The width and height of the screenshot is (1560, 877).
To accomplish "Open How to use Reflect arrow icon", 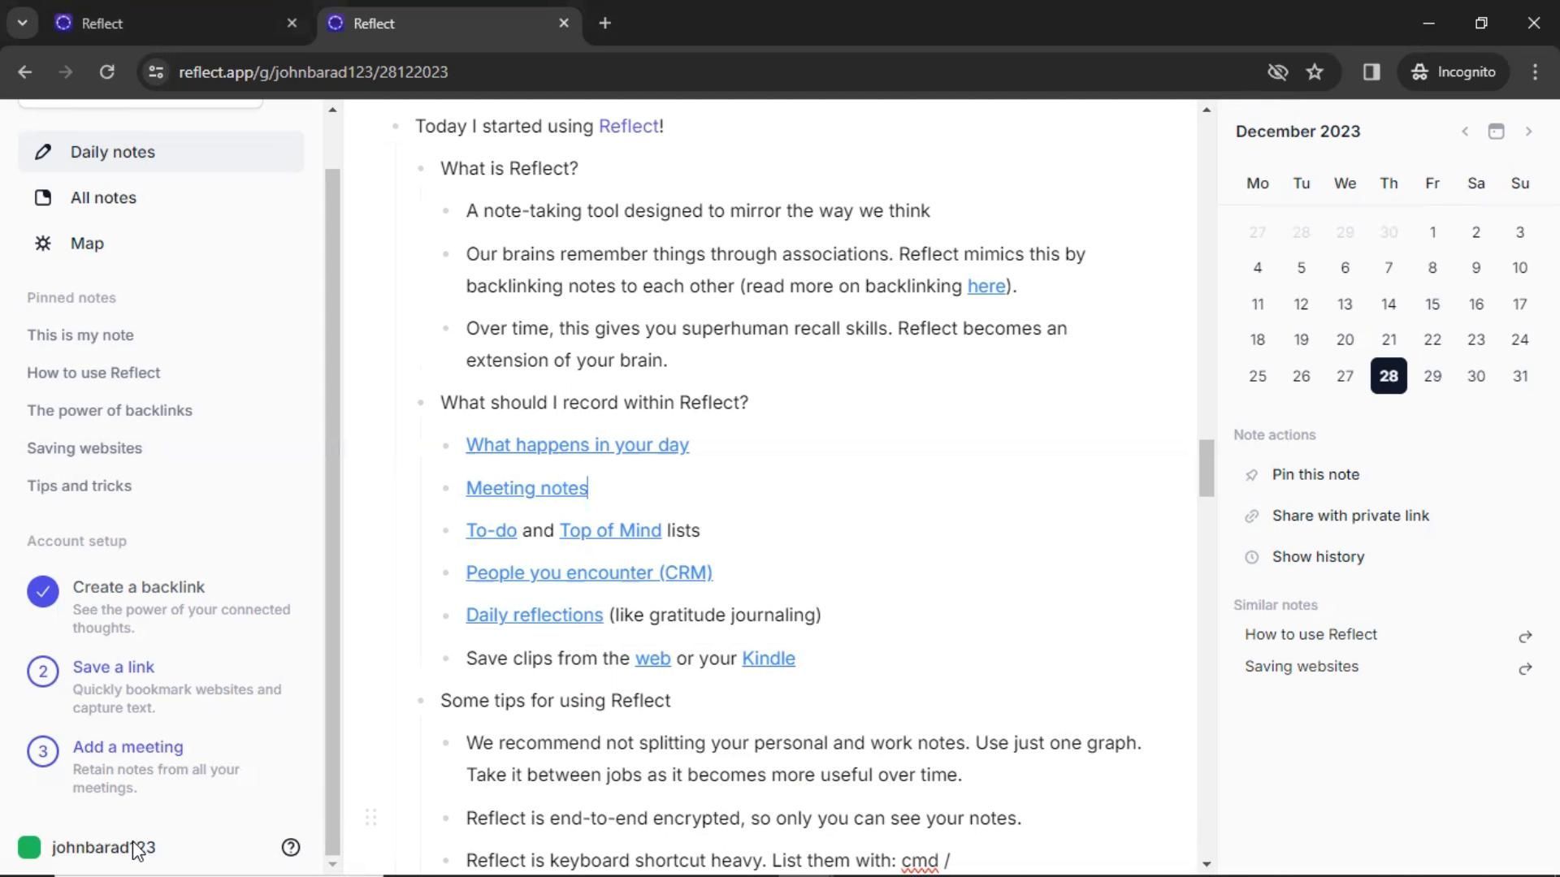I will pos(1525,636).
